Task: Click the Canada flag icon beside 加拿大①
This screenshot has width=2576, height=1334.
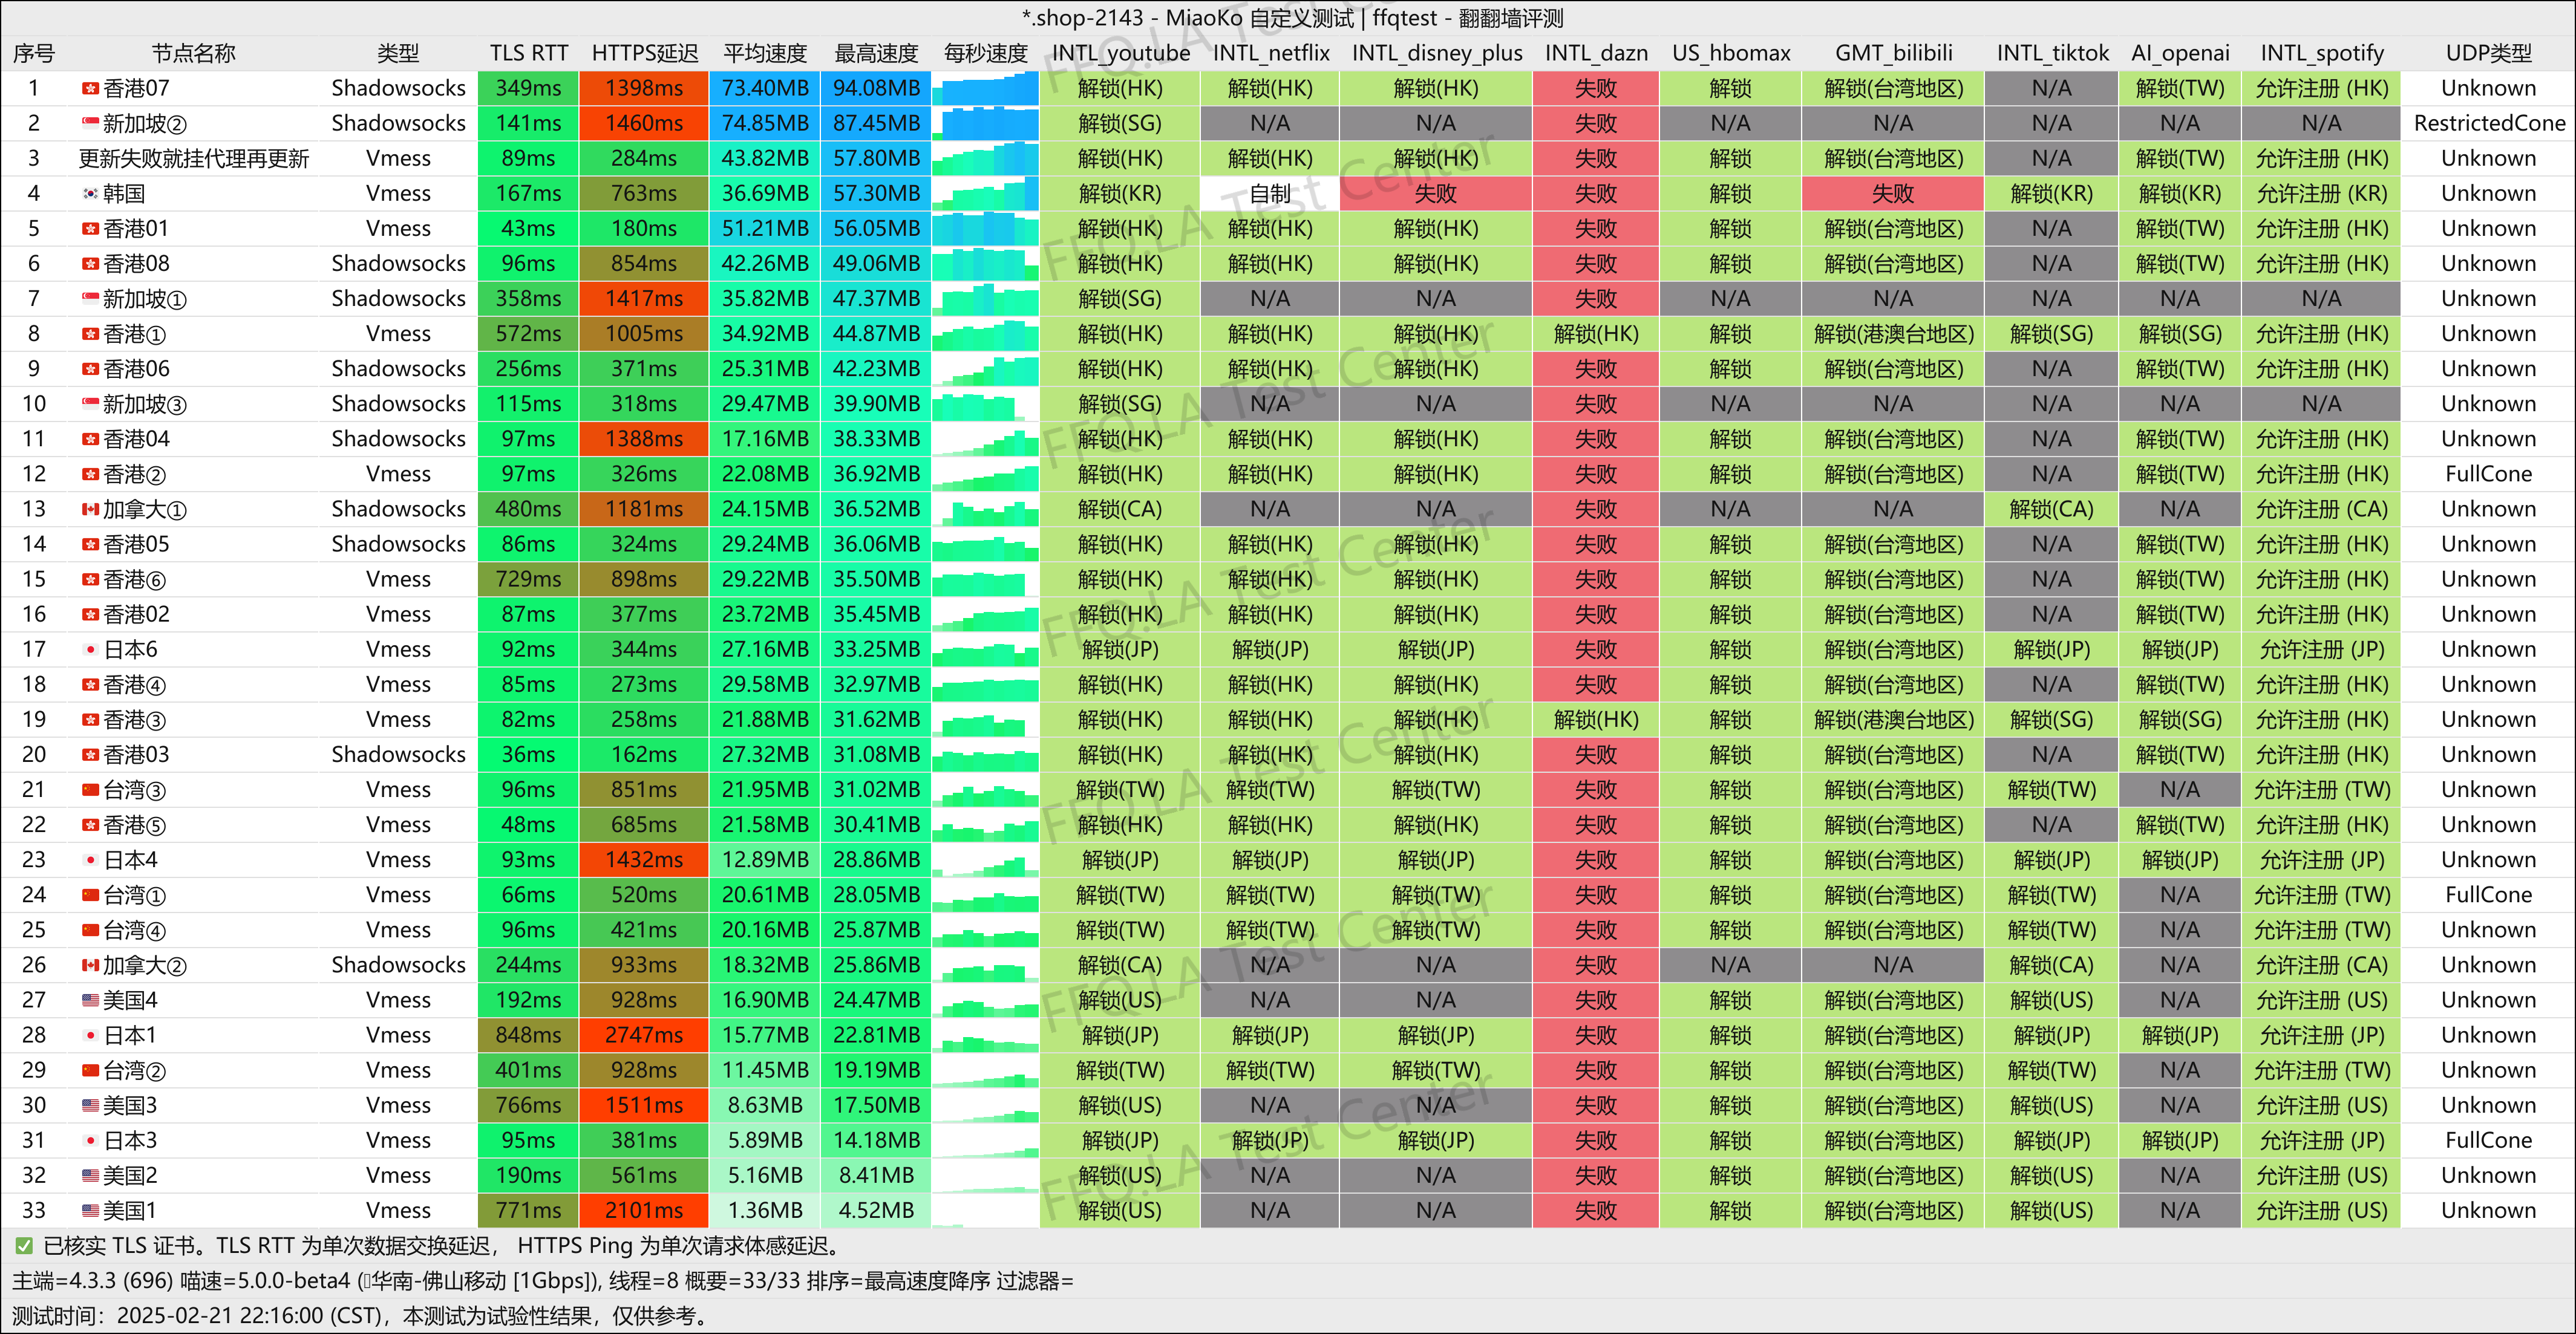Action: tap(90, 510)
